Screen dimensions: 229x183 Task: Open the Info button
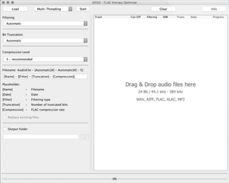pyautogui.click(x=214, y=9)
